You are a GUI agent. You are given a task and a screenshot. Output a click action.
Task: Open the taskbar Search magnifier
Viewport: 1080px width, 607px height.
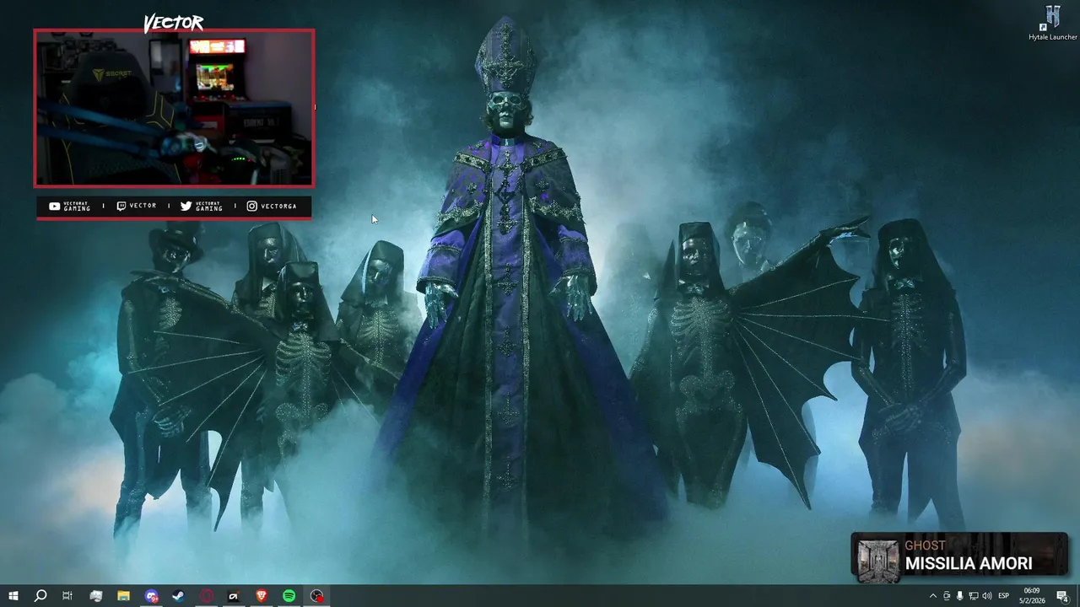[x=40, y=596]
